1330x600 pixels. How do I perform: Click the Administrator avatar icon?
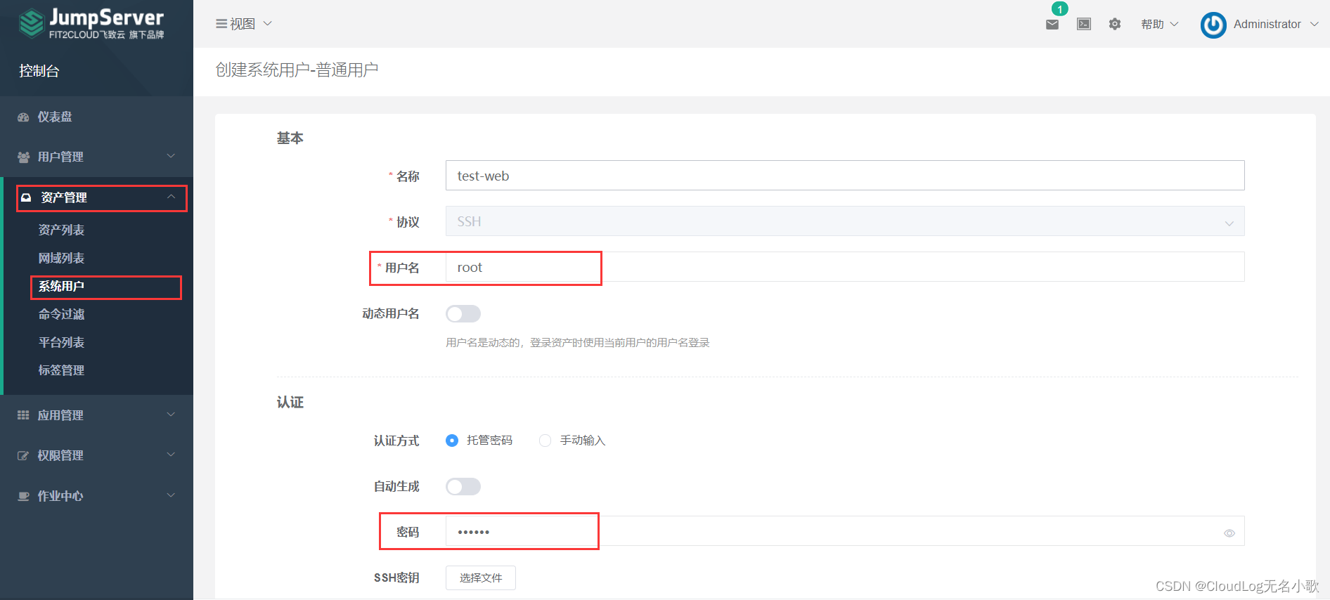(1213, 25)
